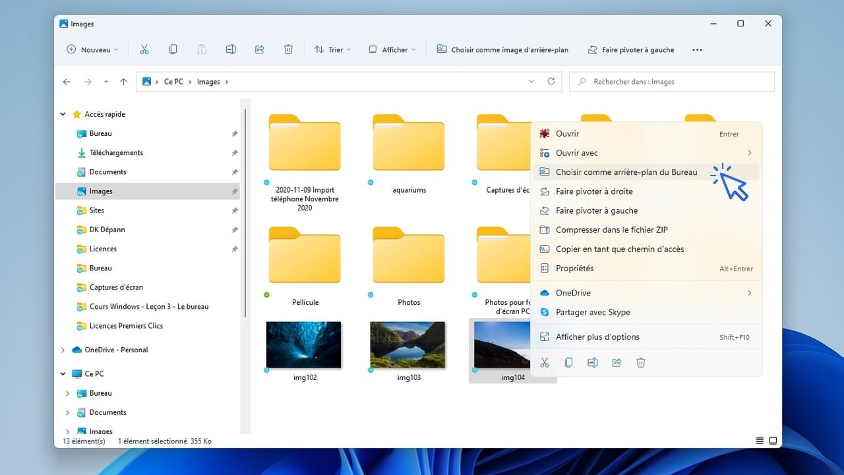Click the Copy icon in context menu

click(x=568, y=362)
